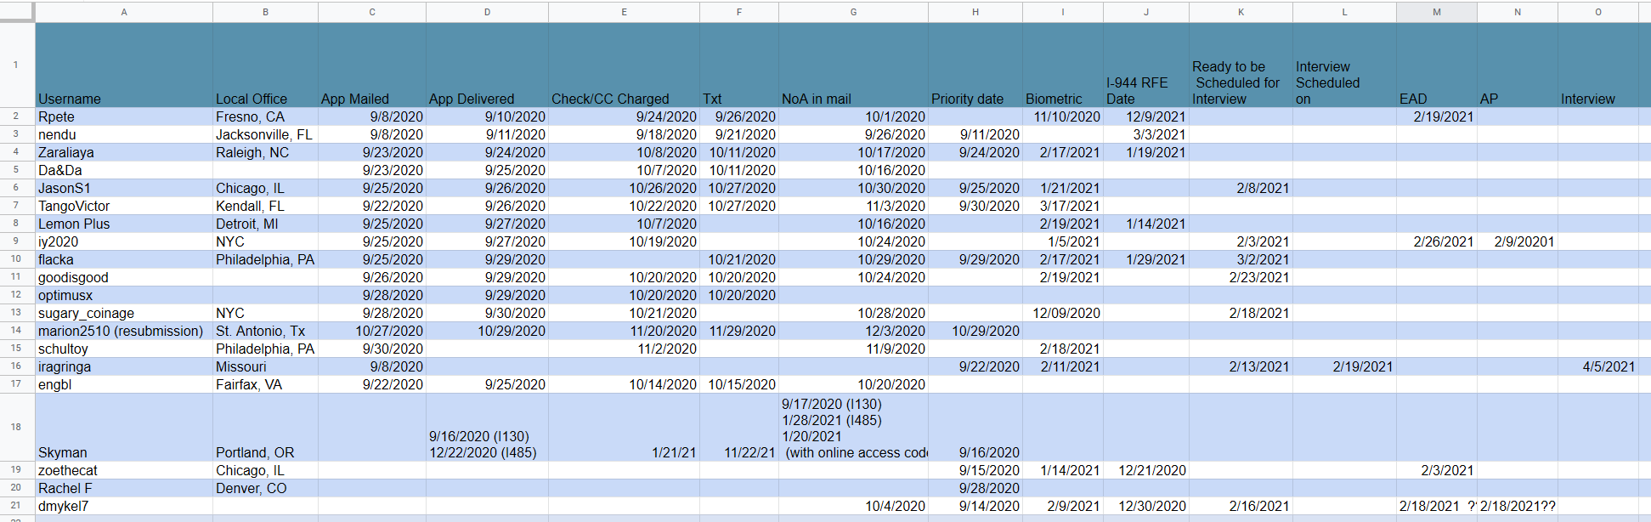Select the username cell Da&Da
The width and height of the screenshot is (1651, 522).
click(124, 170)
